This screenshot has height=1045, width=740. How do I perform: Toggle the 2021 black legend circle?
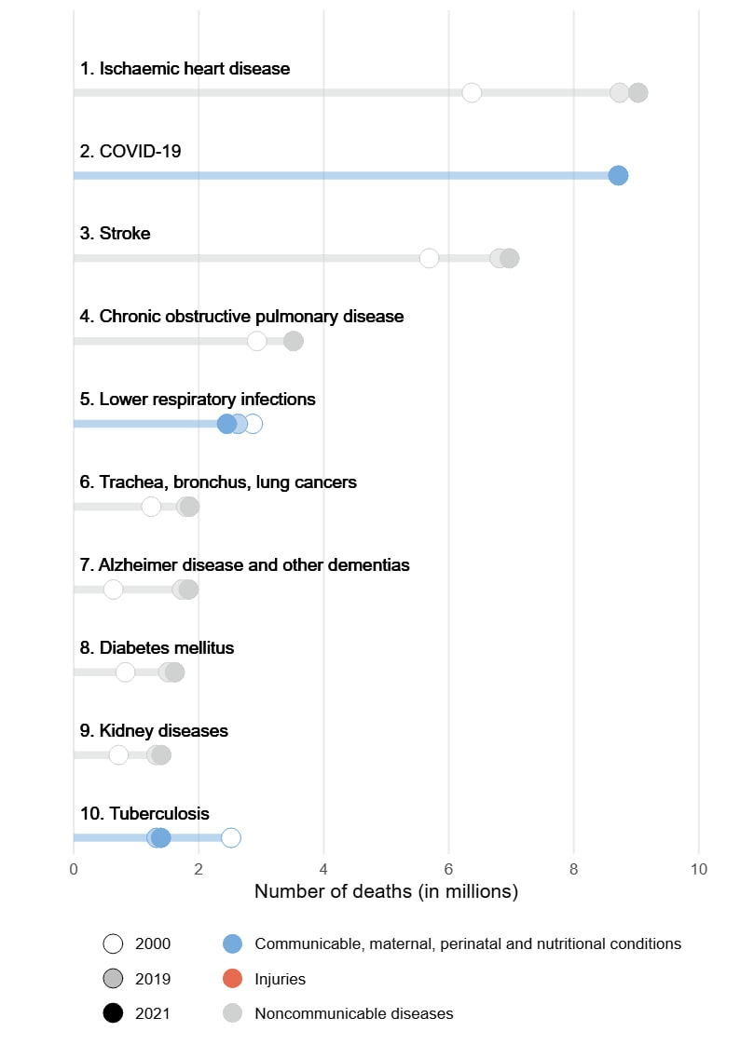pos(114,1013)
